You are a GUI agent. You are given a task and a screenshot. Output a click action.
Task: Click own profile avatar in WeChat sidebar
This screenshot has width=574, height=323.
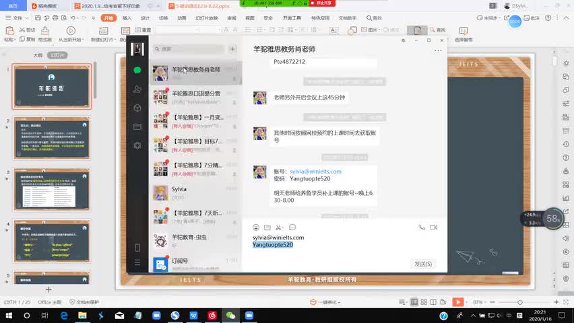coord(137,48)
